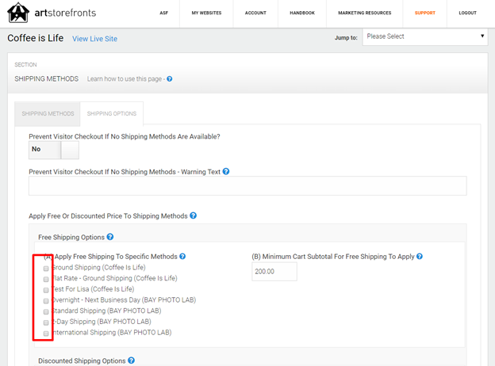Click help icon next to Warning Text label
495x366 pixels.
pos(226,171)
